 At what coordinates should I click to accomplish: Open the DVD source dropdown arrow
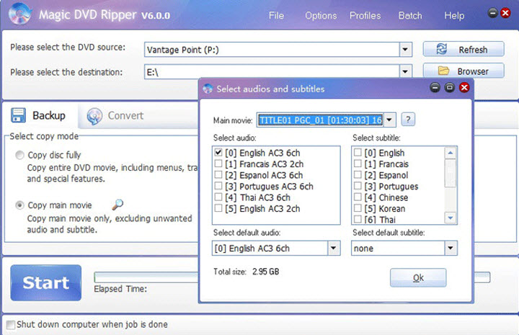(405, 50)
